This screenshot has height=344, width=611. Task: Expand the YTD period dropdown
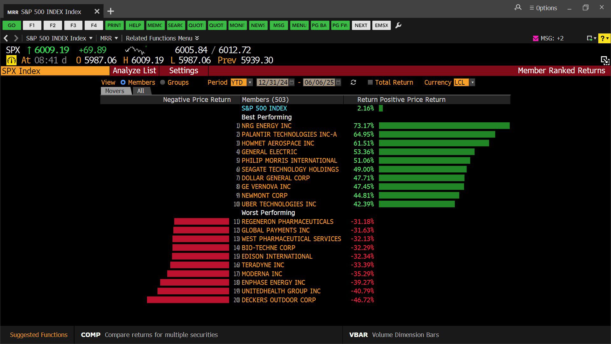point(250,82)
